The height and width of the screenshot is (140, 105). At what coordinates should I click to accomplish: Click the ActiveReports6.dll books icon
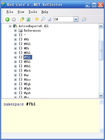tap(15, 26)
